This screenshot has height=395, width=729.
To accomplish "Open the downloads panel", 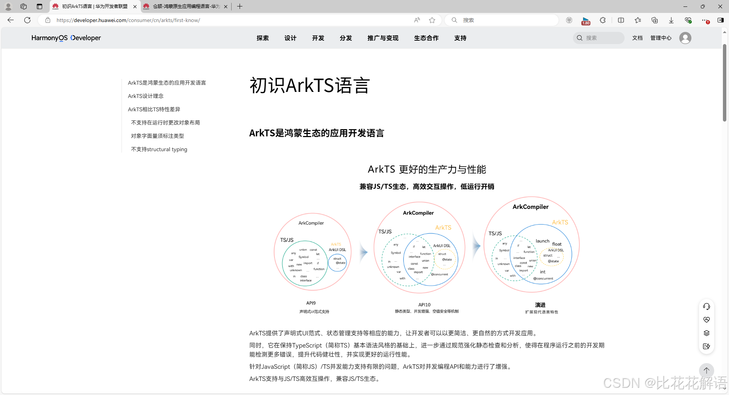I will [x=671, y=20].
